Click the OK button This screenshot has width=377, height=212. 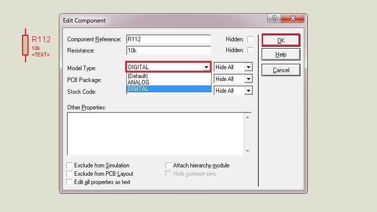(x=280, y=40)
